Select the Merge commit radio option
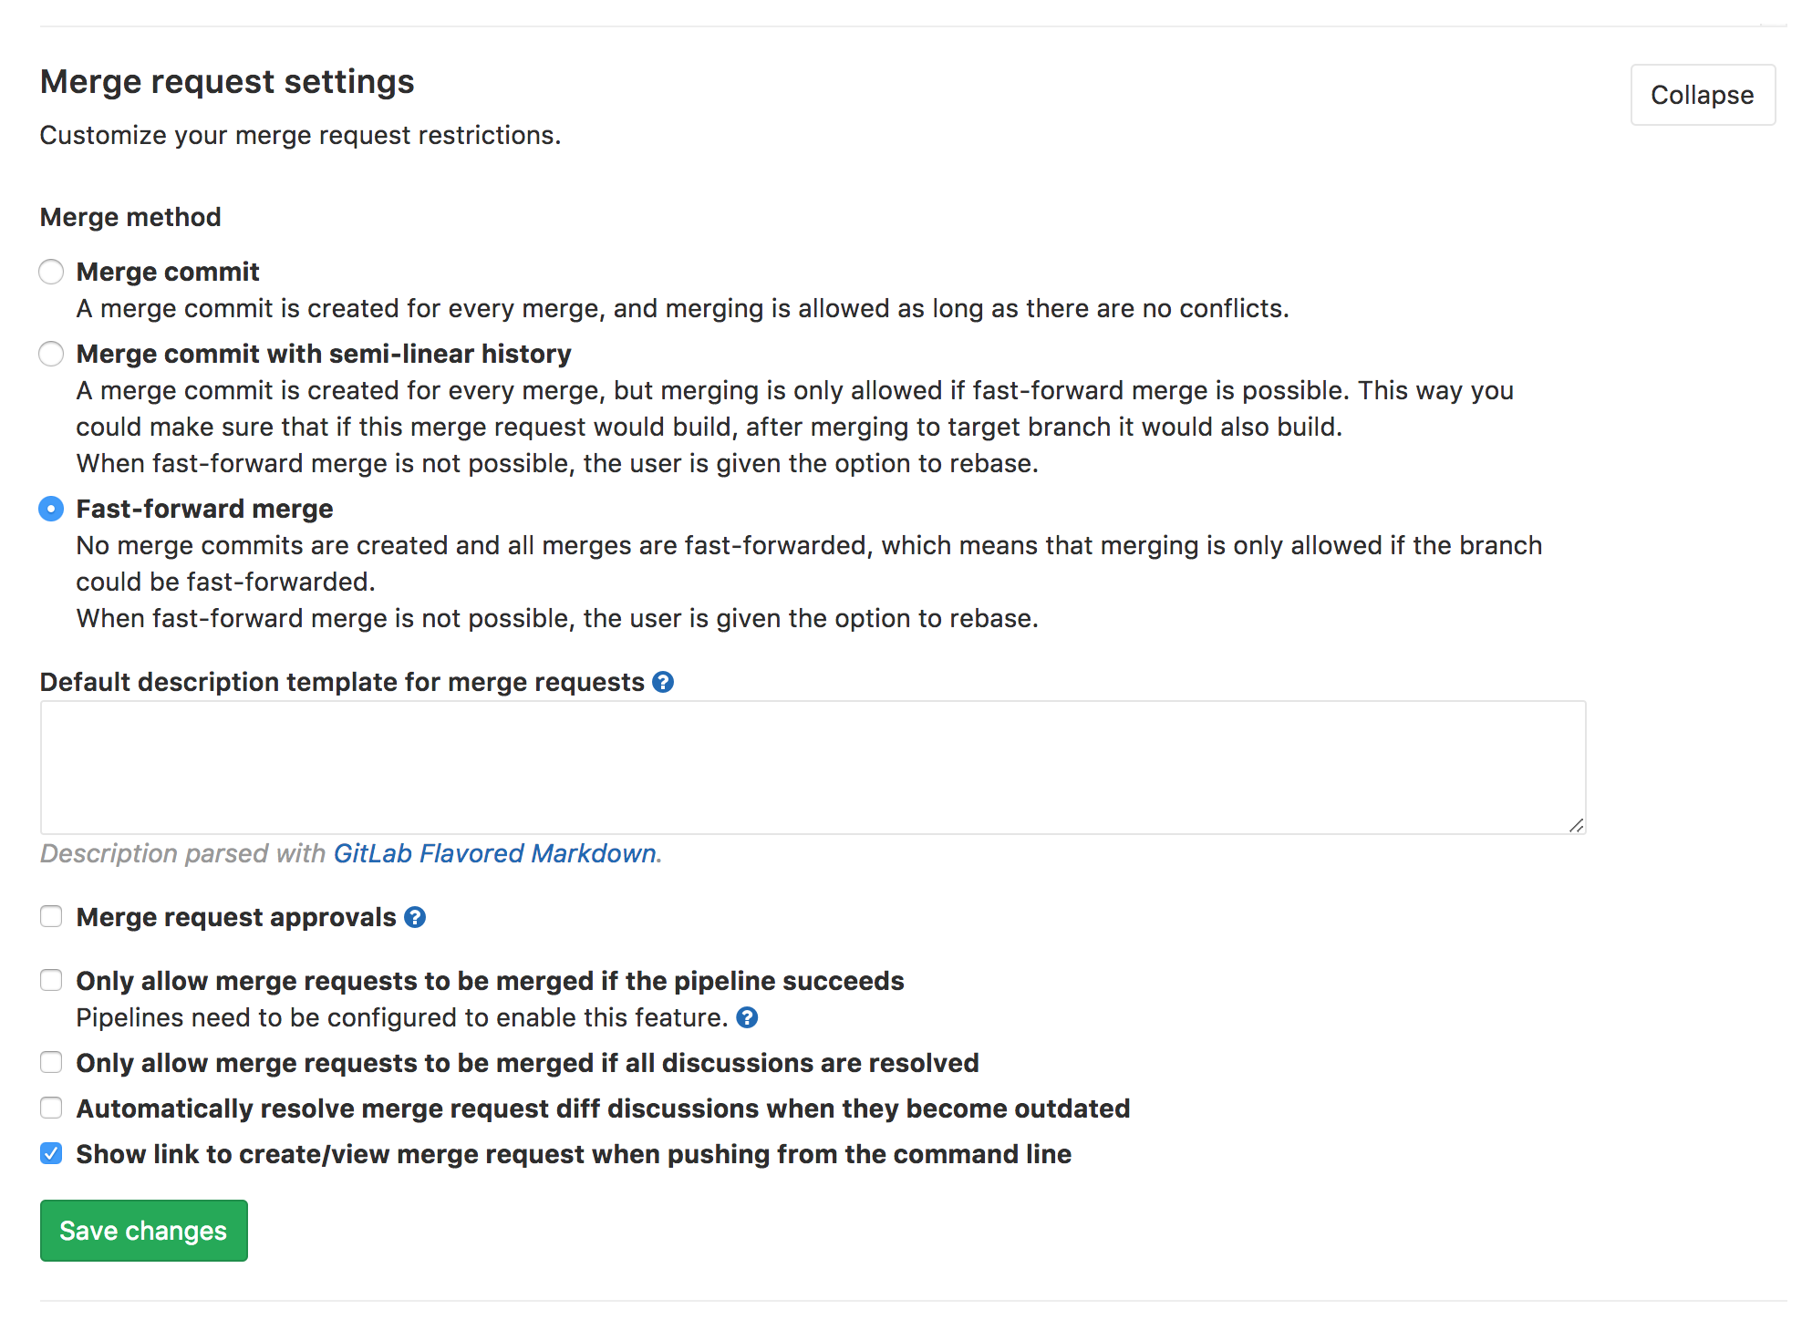 coord(51,272)
